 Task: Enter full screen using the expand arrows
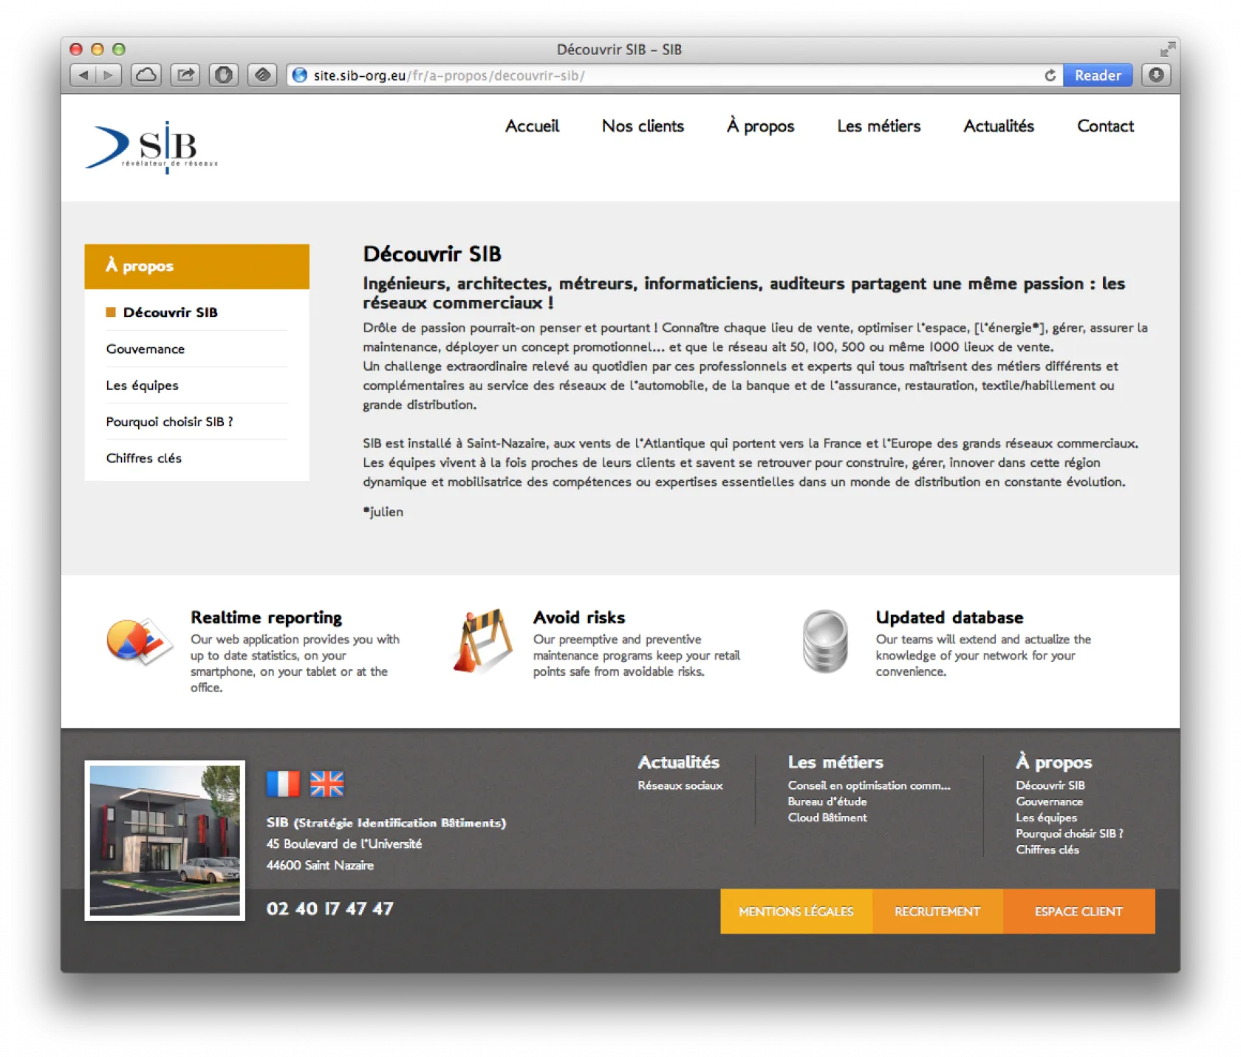pyautogui.click(x=1167, y=49)
